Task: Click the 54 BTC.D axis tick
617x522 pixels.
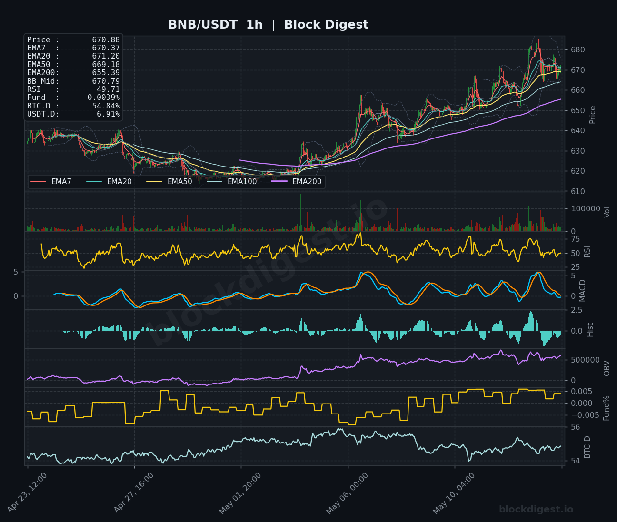Action: pos(575,461)
